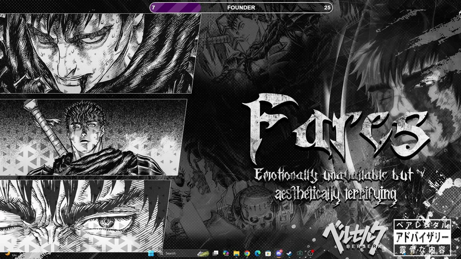Launch Google Chrome from the taskbar

tap(247, 253)
